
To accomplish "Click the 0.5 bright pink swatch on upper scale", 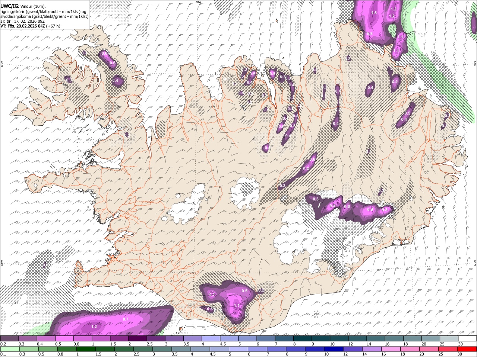I will [64, 339].
